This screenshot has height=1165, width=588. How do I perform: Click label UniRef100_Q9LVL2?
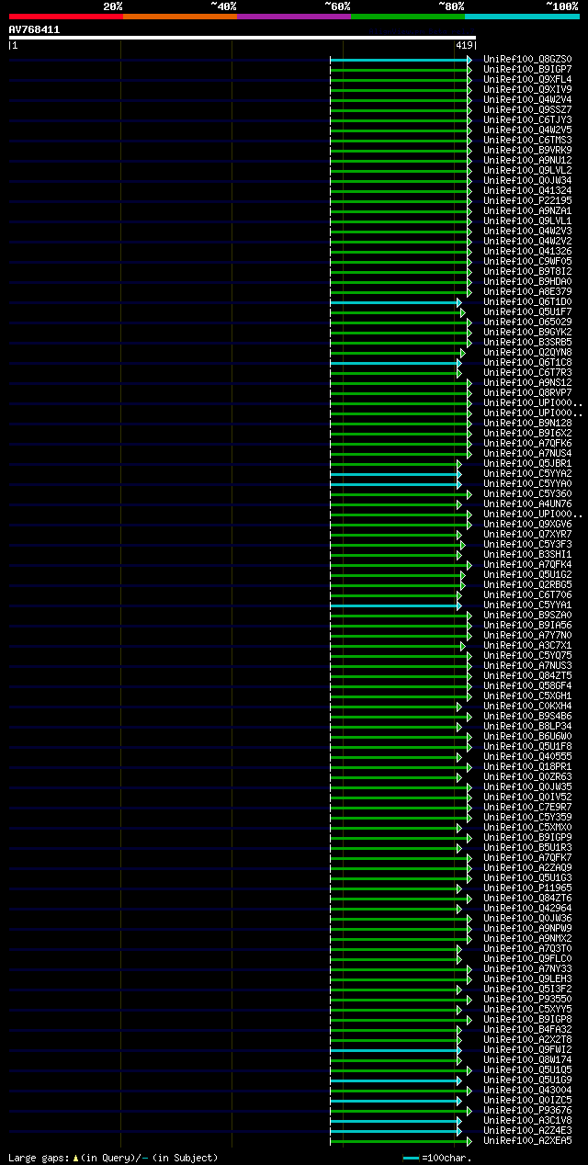[x=527, y=170]
